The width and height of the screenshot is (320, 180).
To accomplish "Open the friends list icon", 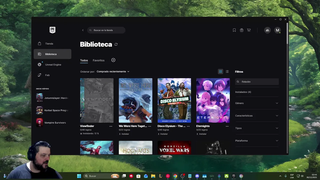I will point(267,30).
